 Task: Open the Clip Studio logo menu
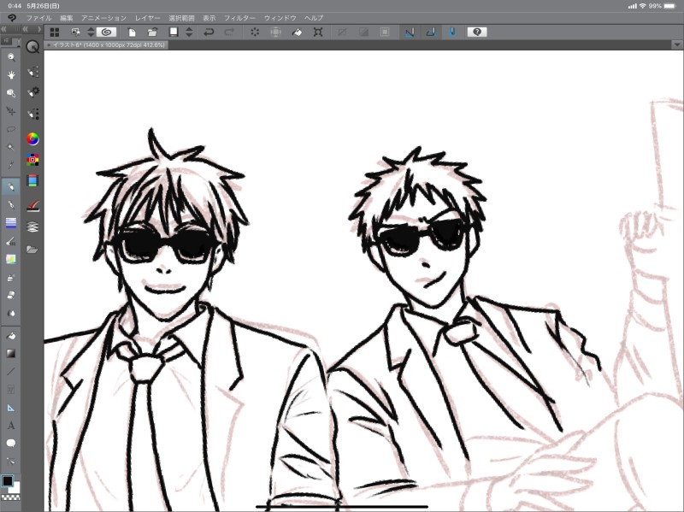12,18
